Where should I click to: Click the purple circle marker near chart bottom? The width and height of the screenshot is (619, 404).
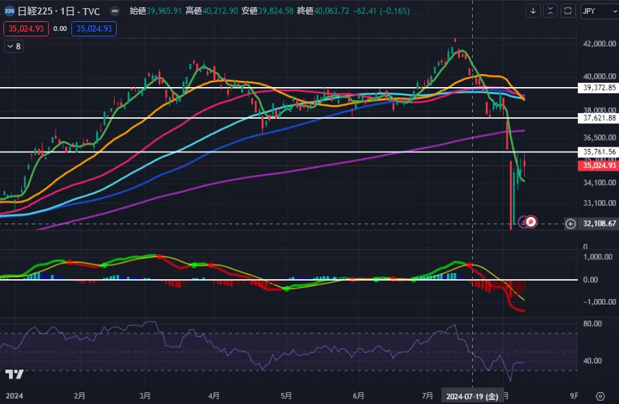point(523,222)
